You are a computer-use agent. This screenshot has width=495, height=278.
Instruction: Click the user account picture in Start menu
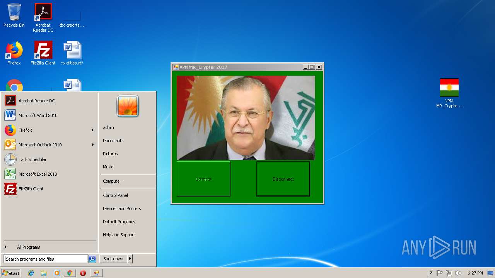point(128,106)
